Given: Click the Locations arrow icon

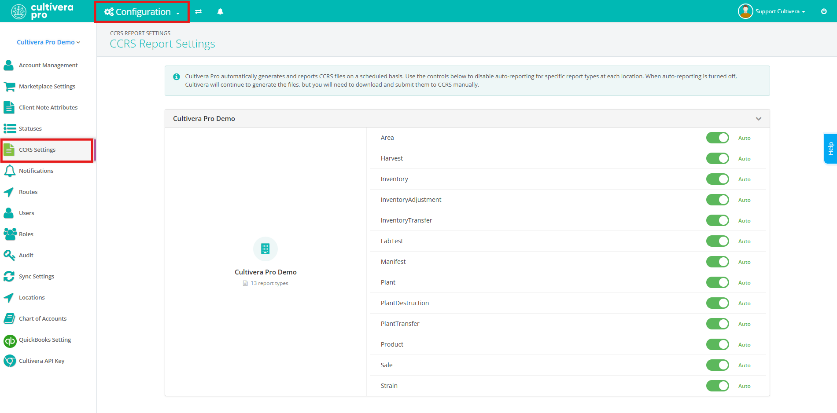Looking at the screenshot, I should tap(9, 298).
